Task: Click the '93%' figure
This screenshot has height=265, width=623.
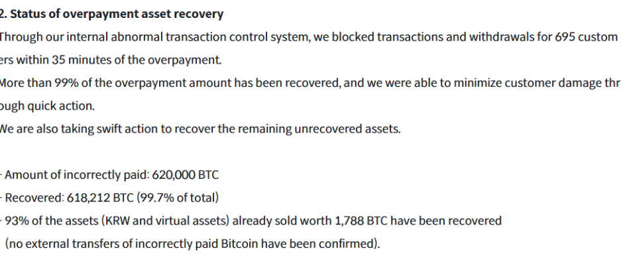Action: click(x=16, y=221)
